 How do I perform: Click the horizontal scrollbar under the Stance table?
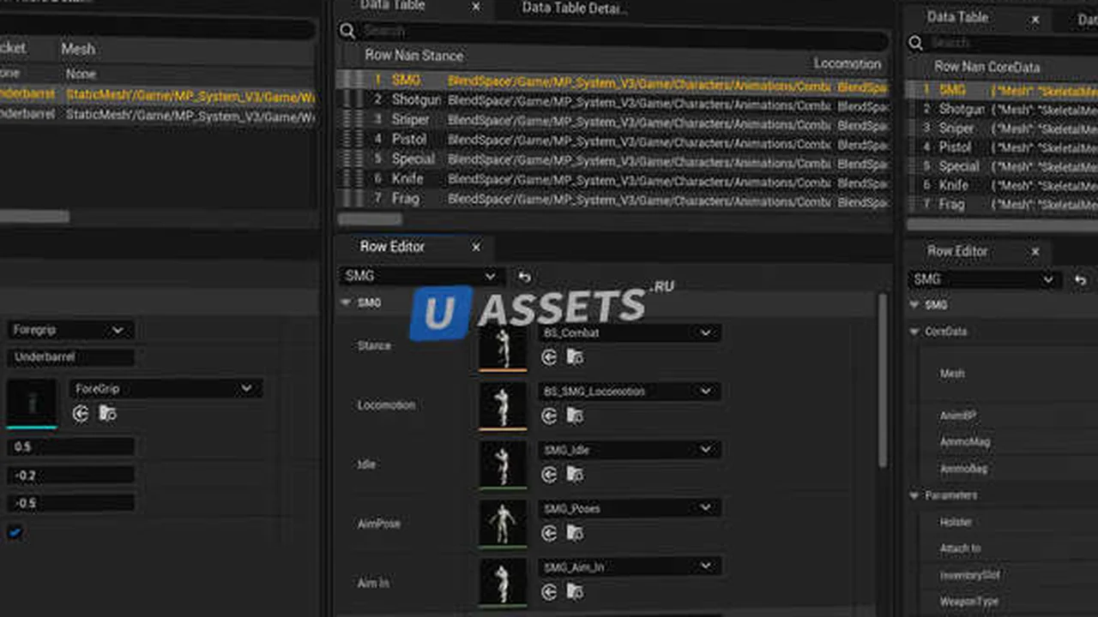coord(371,219)
